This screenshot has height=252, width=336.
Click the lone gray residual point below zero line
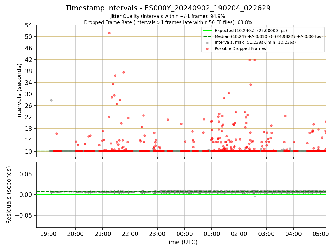point(255,196)
